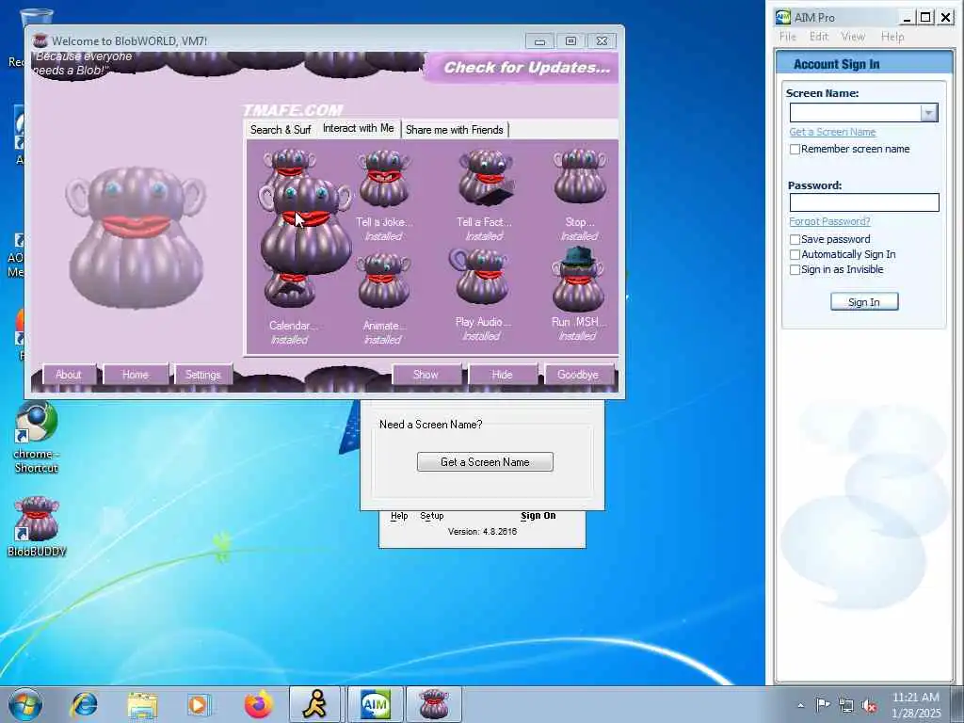Show hidden tray icons arrow
964x723 pixels.
click(x=800, y=705)
